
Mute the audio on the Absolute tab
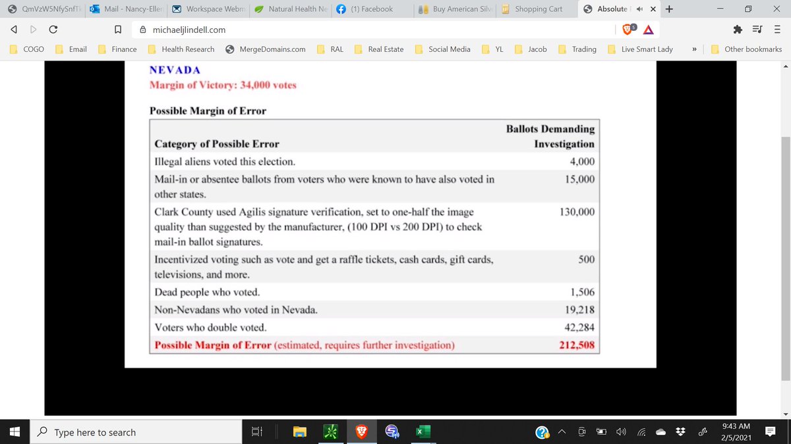click(x=639, y=9)
